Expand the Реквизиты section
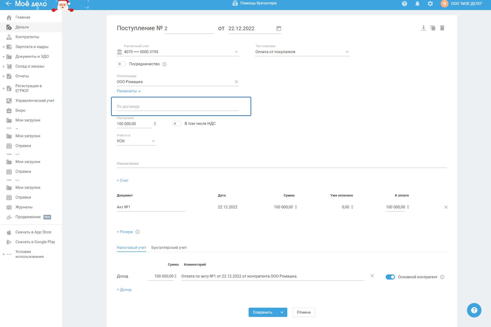Viewport: 491px width, 327px height. [129, 91]
